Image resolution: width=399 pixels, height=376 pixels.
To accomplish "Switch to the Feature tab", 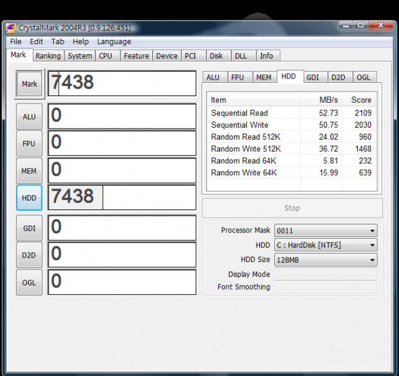I will coord(137,55).
